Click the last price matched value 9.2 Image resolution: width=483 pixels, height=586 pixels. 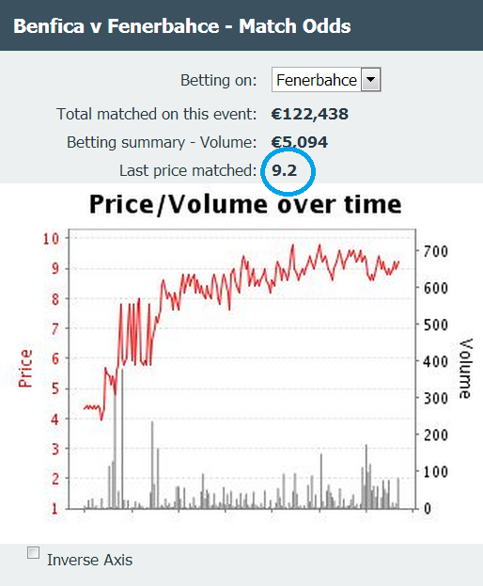285,170
